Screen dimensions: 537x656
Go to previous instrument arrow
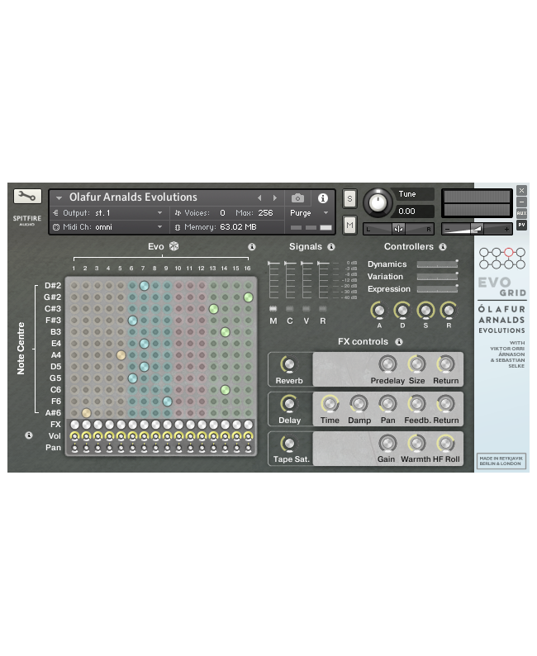259,198
